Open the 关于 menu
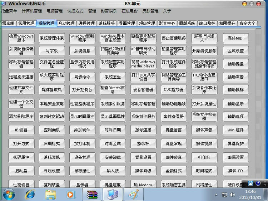Image resolution: width=268 pixels, height=201 pixels. tap(167, 11)
